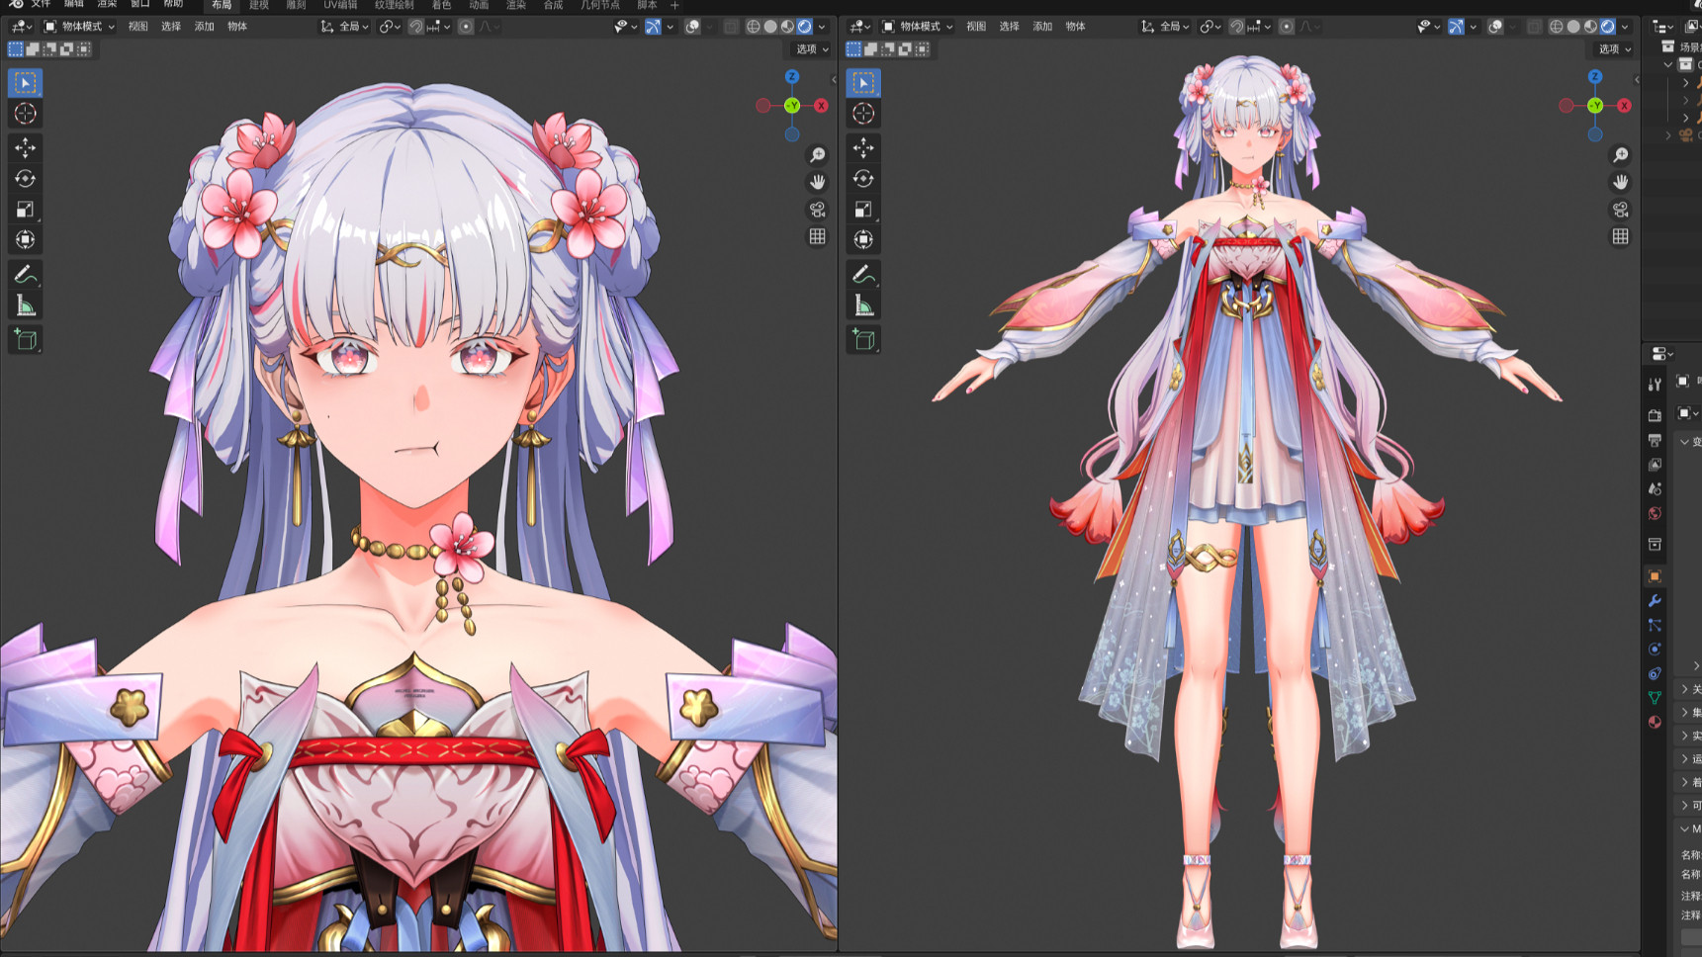Open the 物体模式 mode dropdown in left viewport
1702x957 pixels.
[x=80, y=27]
